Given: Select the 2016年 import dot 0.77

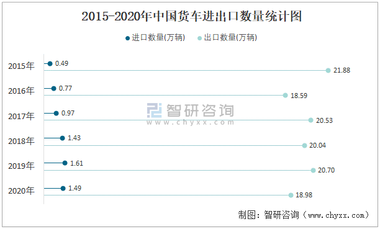Looking at the screenshot, I should point(54,89).
